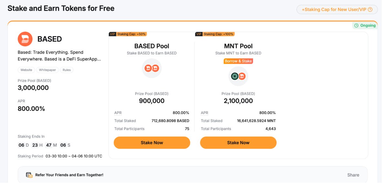Open the Whitepaper link tag
The width and height of the screenshot is (382, 183).
[48, 70]
